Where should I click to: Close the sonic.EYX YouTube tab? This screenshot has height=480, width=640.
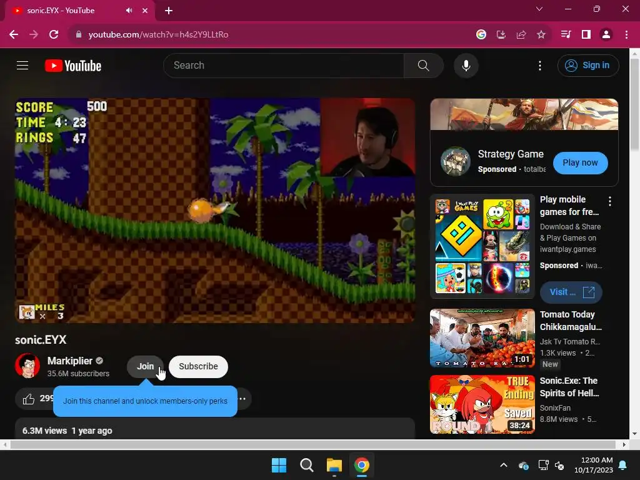145,11
